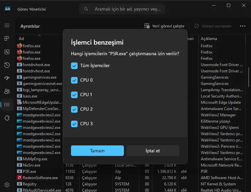The width and height of the screenshot is (251, 192).
Task: Click the NT Kernel & System description
Action: point(218,184)
